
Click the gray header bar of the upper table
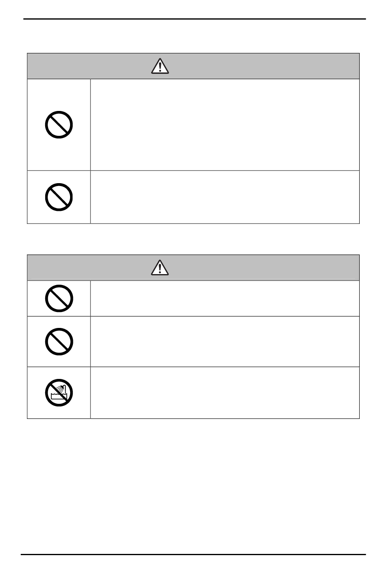(x=193, y=66)
